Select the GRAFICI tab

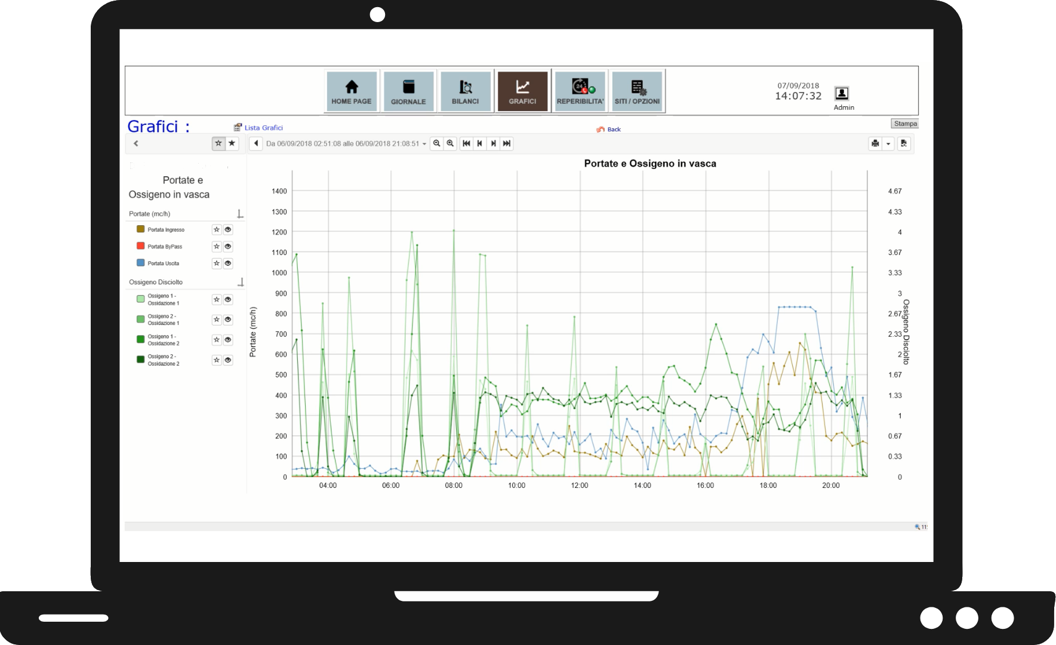tap(522, 91)
